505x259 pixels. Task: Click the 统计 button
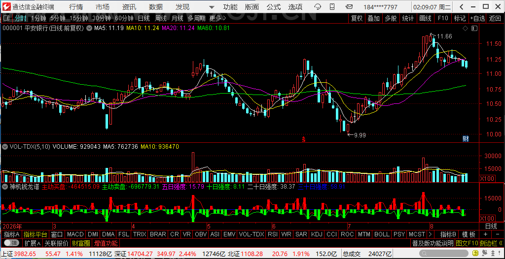[408, 19]
